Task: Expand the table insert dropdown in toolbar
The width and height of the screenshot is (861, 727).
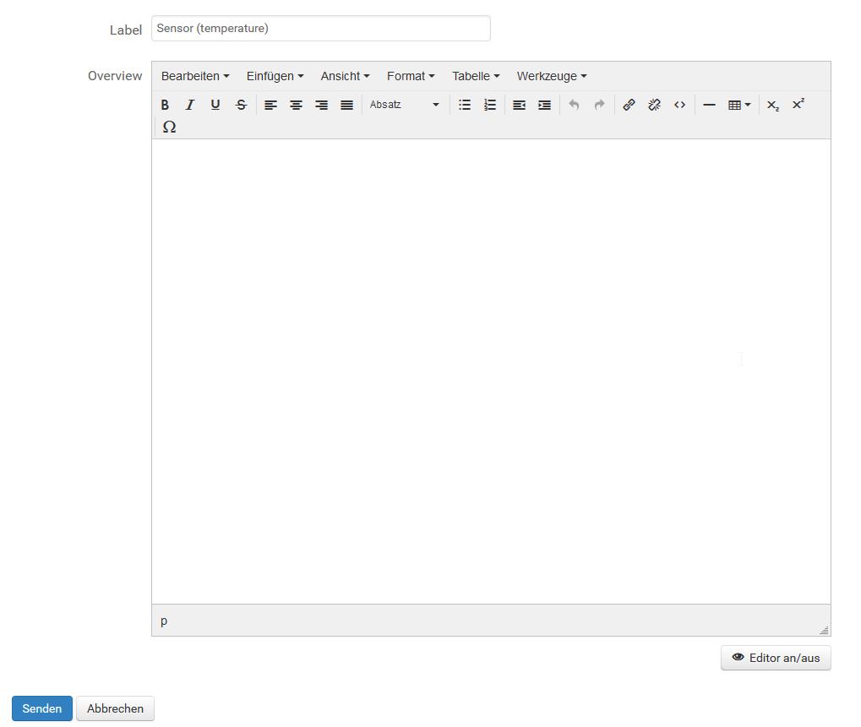Action: (x=739, y=106)
